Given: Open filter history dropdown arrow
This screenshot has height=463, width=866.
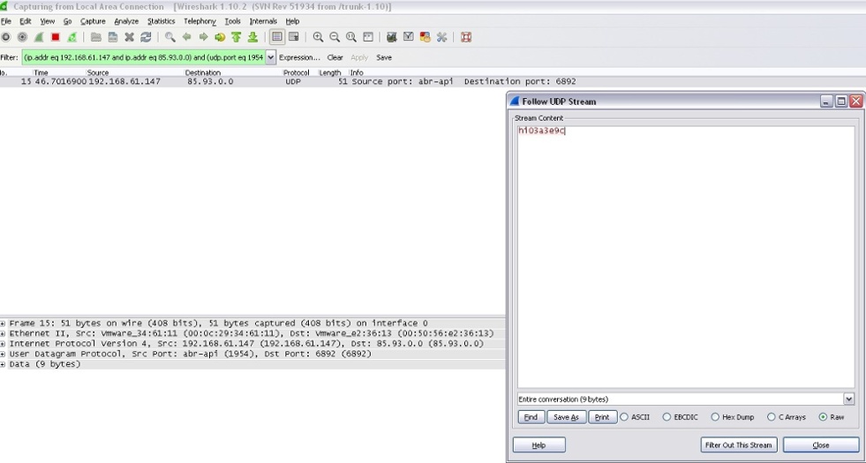Looking at the screenshot, I should click(271, 57).
